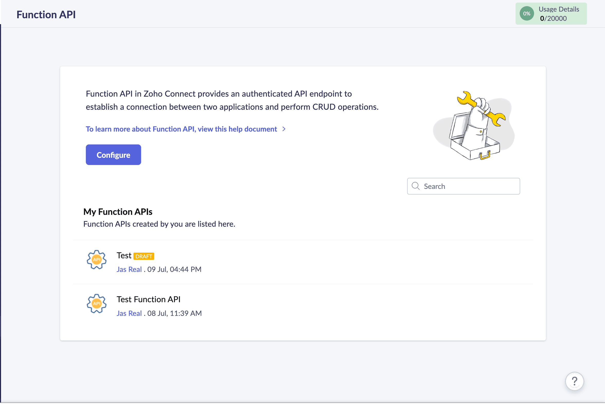
Task: Click the DRAFT badge next to Test
Action: 144,257
